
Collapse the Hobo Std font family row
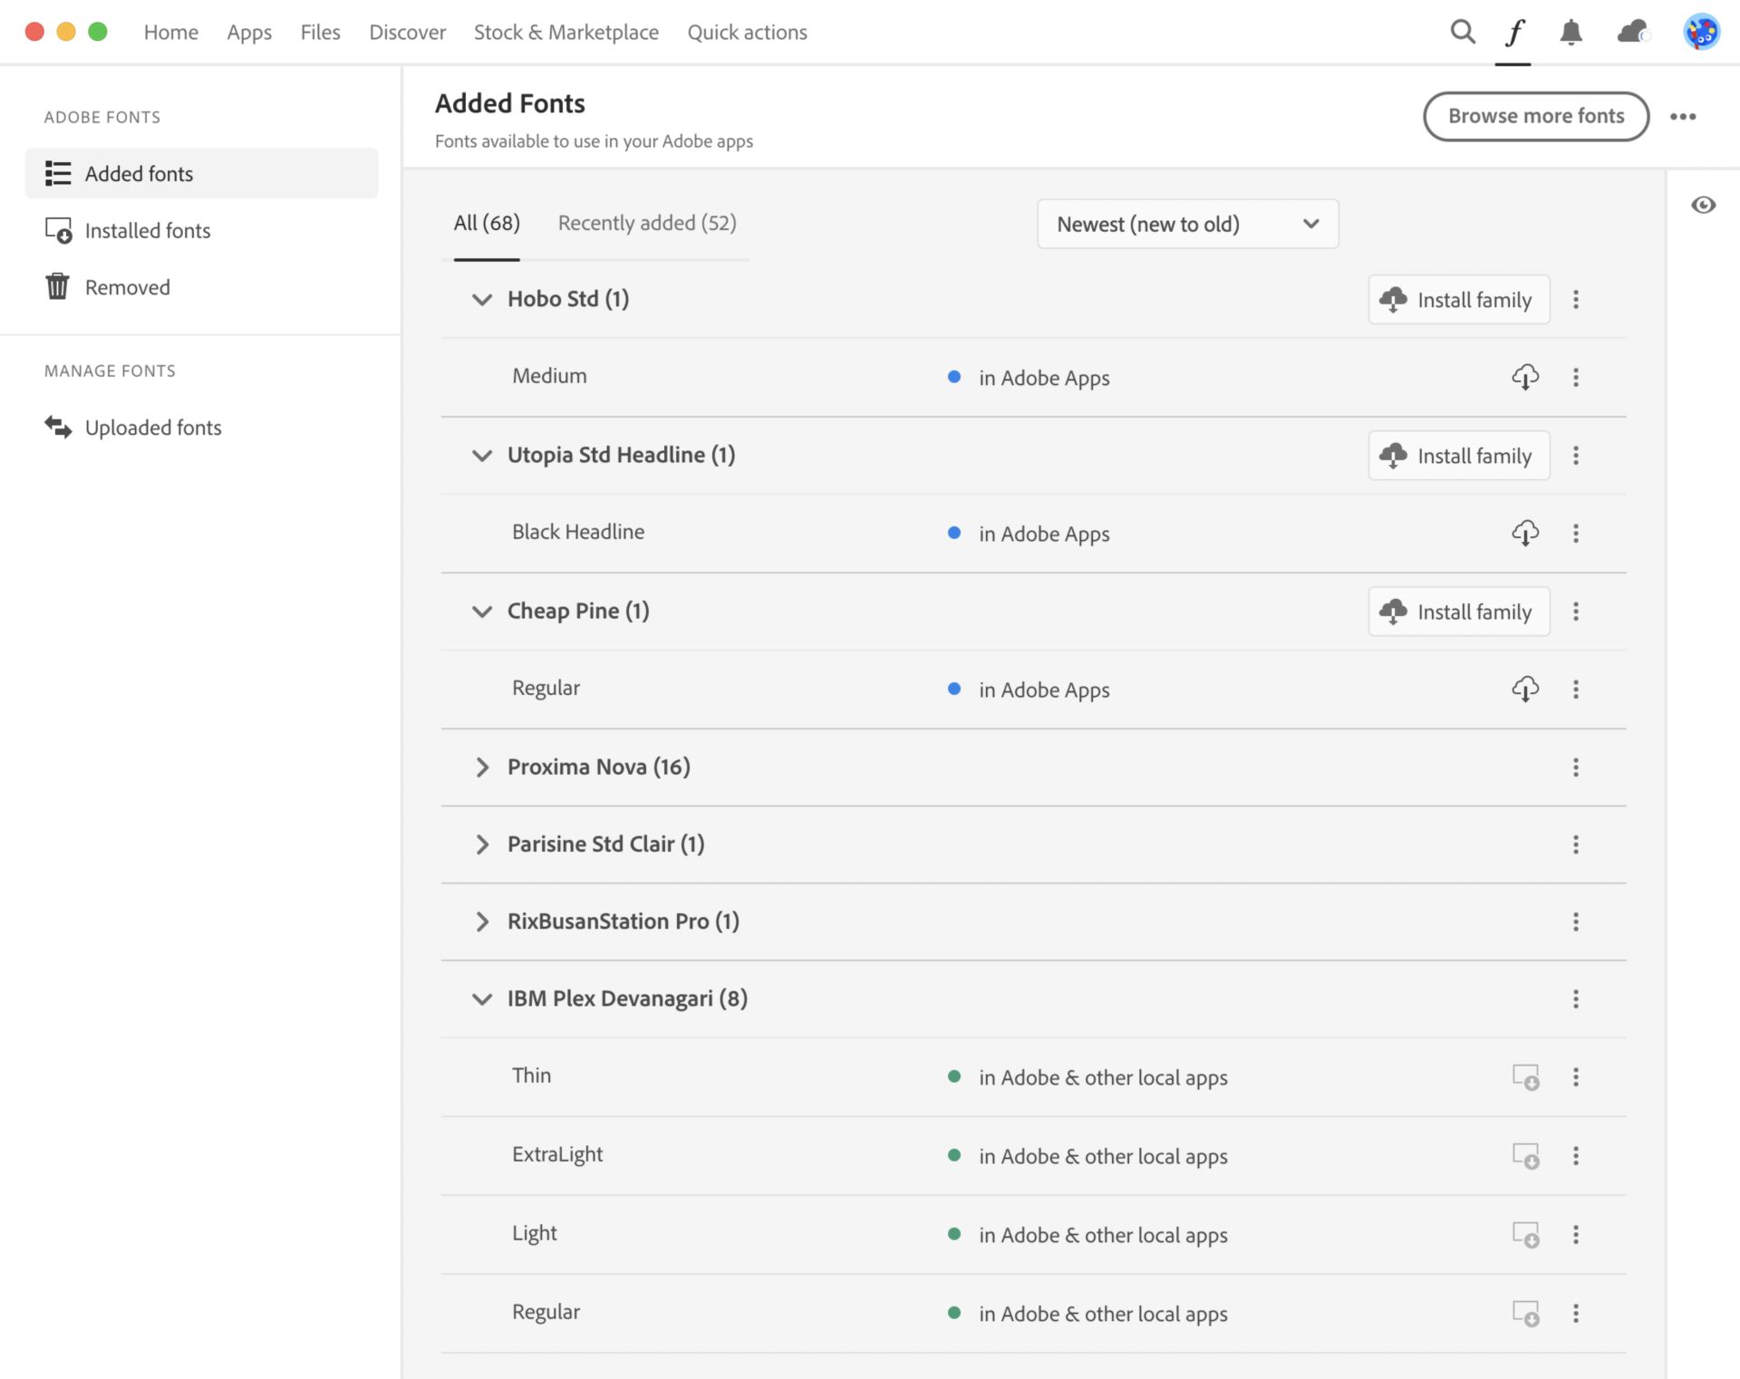(x=481, y=298)
